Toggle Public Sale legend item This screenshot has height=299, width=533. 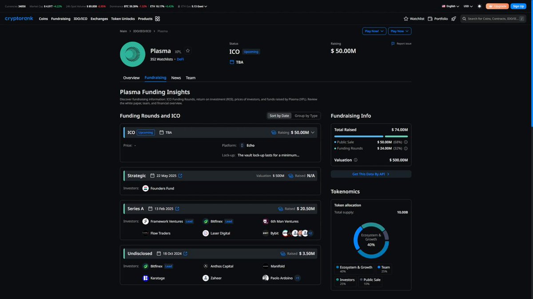pyautogui.click(x=370, y=281)
